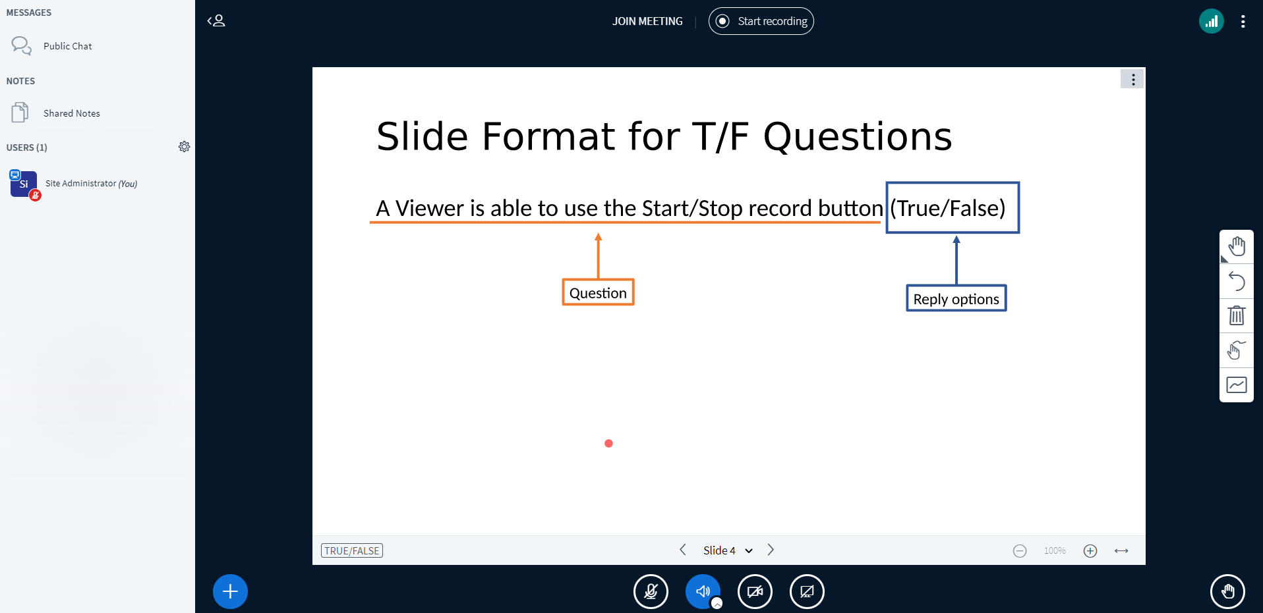Open presentation options three-dot menu
Screen dimensions: 1263x613
pos(1132,80)
